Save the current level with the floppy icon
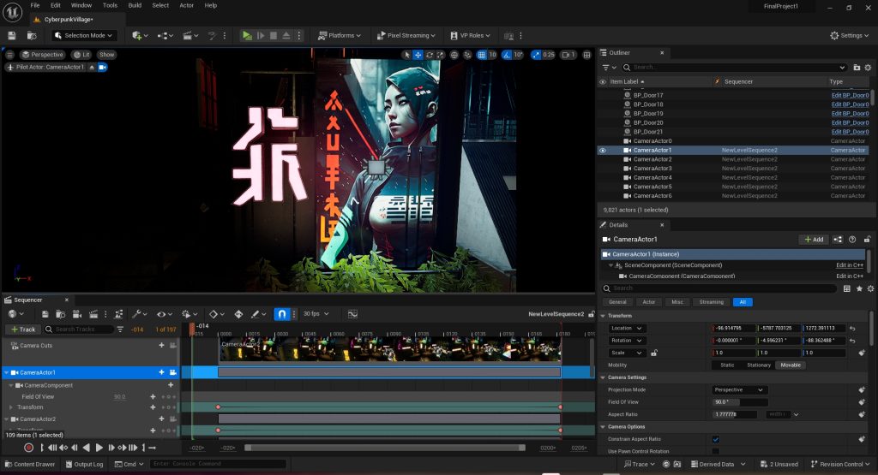878x475 pixels. pos(11,35)
